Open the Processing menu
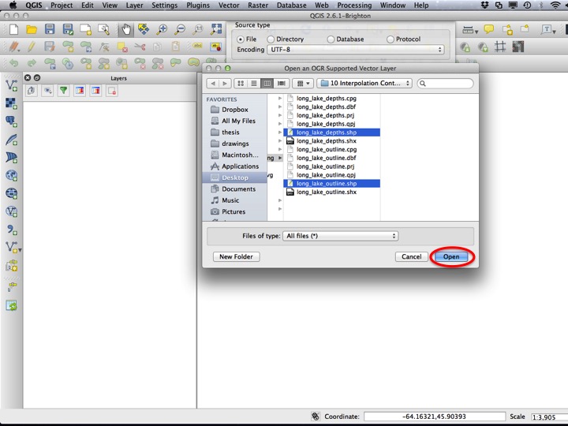This screenshot has height=426, width=568. pos(354,6)
